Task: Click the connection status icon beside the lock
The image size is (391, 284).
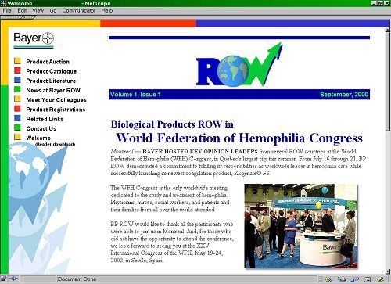Action: (13, 279)
